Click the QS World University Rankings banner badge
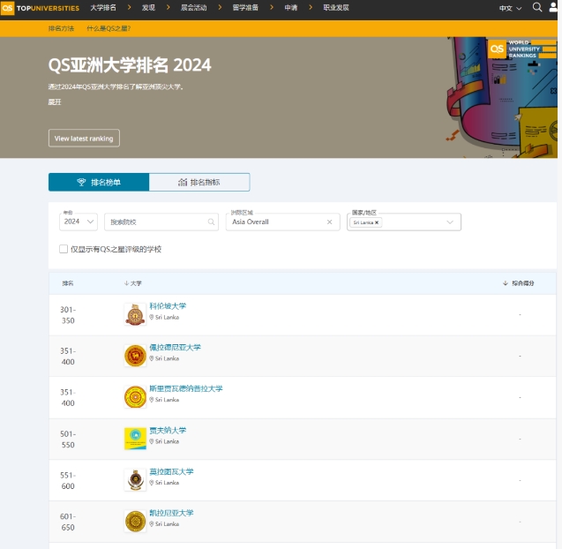562x549 pixels. [x=522, y=49]
